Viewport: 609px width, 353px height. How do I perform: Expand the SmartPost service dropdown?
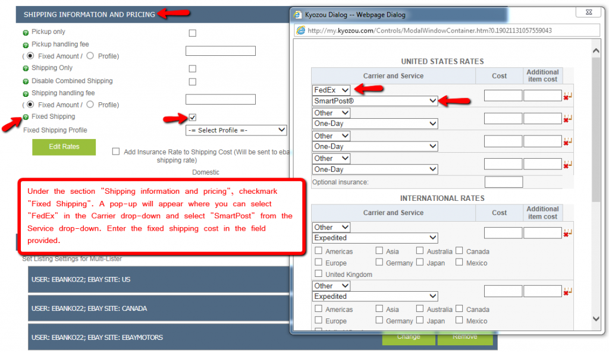(375, 102)
